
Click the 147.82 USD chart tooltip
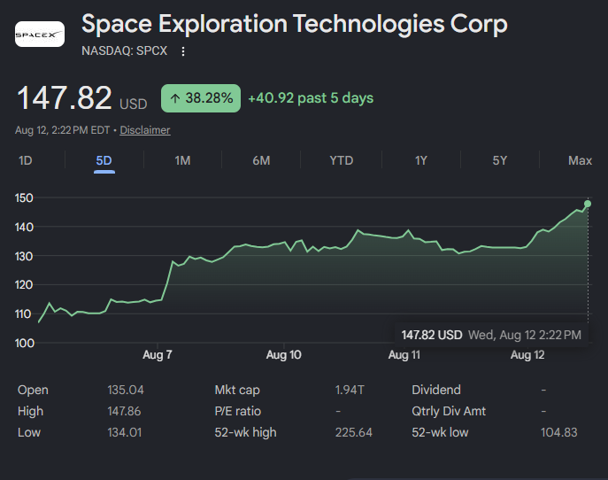point(491,335)
